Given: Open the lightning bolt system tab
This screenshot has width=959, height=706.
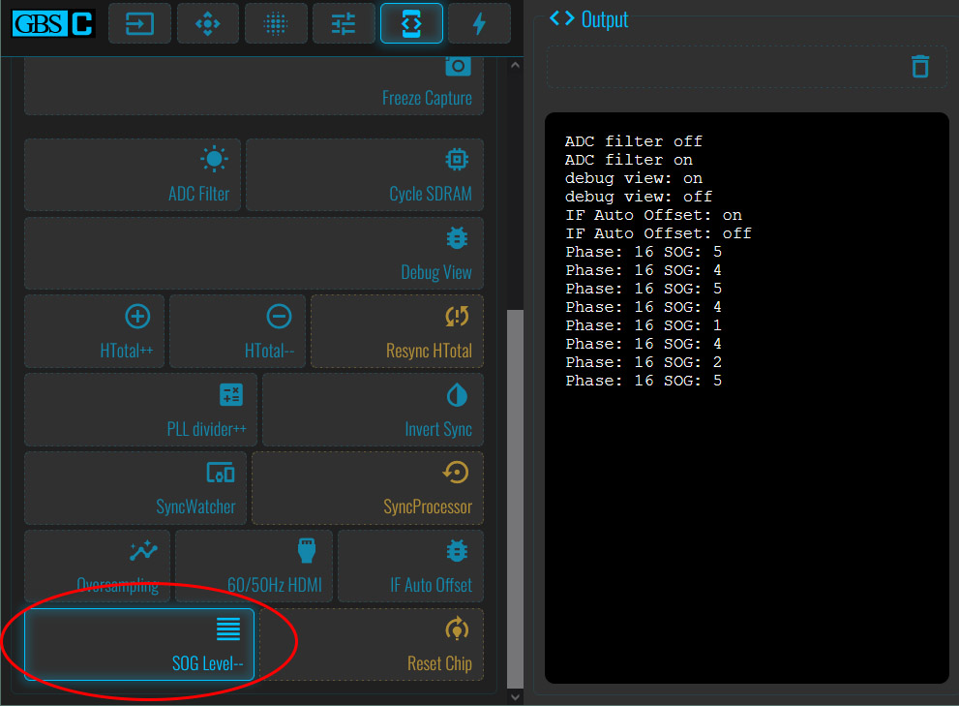Looking at the screenshot, I should [480, 24].
